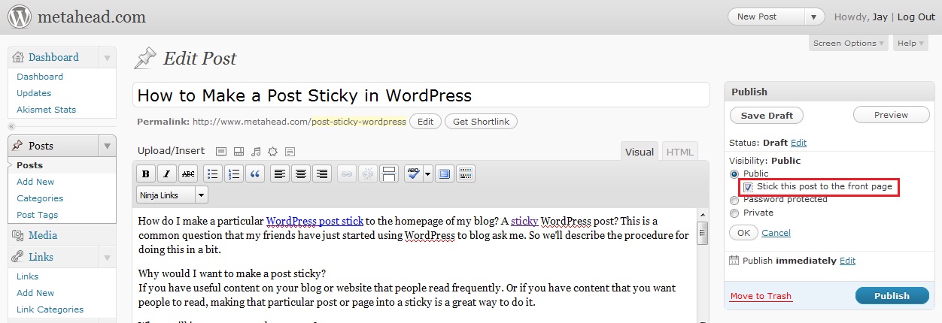Image resolution: width=942 pixels, height=323 pixels.
Task: Edit the Publish immediately schedule link
Action: tap(847, 261)
